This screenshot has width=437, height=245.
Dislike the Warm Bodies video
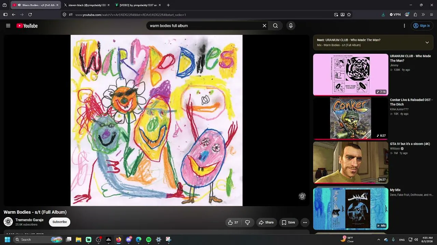[x=248, y=223]
